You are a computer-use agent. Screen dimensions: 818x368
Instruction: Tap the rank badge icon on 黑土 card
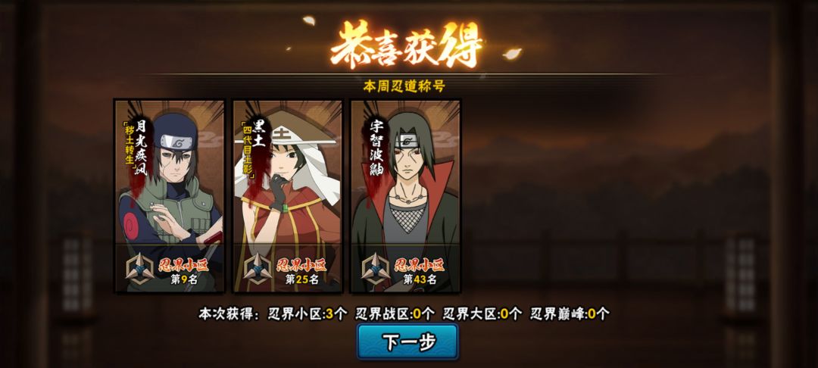(258, 269)
